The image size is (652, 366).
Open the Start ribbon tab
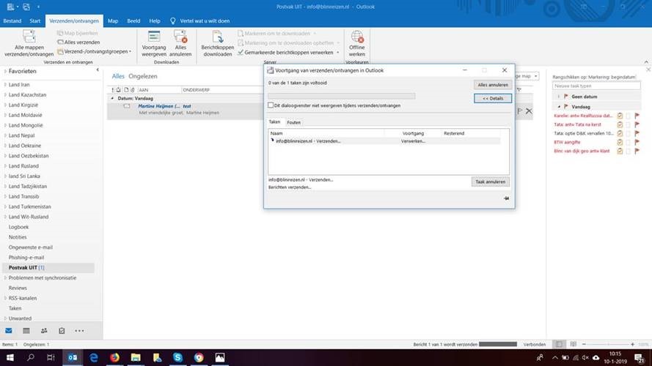tap(35, 20)
